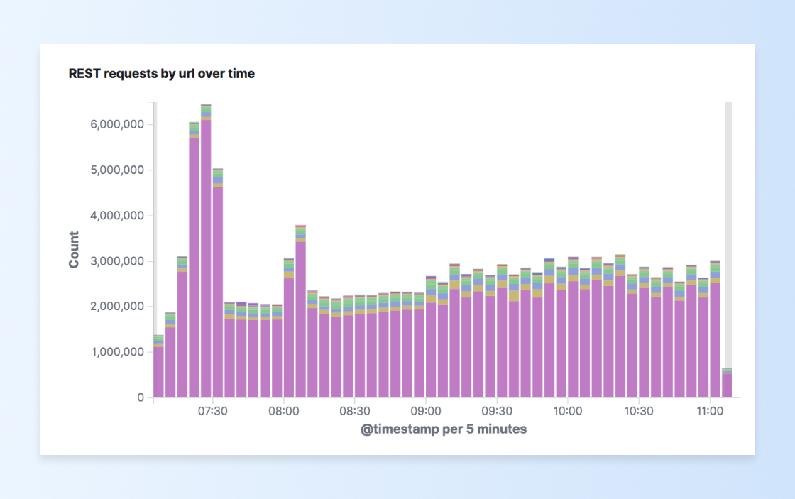Click the 1,000,000 y-axis label
Viewport: 795px width, 499px height.
[118, 352]
